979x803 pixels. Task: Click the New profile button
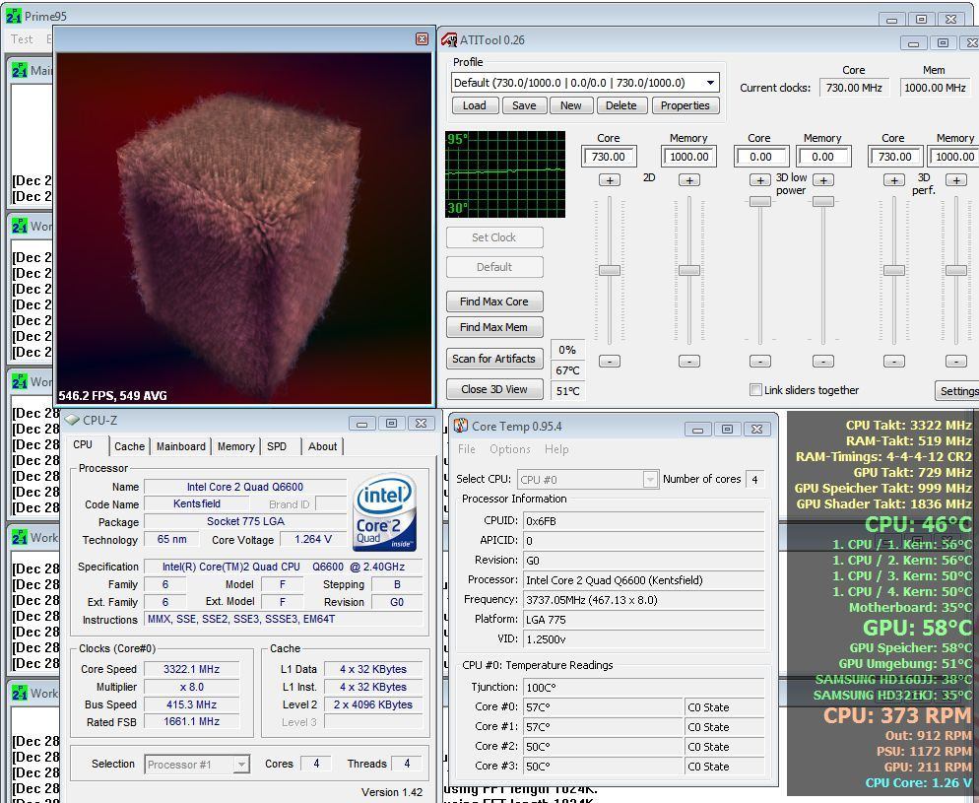point(570,105)
